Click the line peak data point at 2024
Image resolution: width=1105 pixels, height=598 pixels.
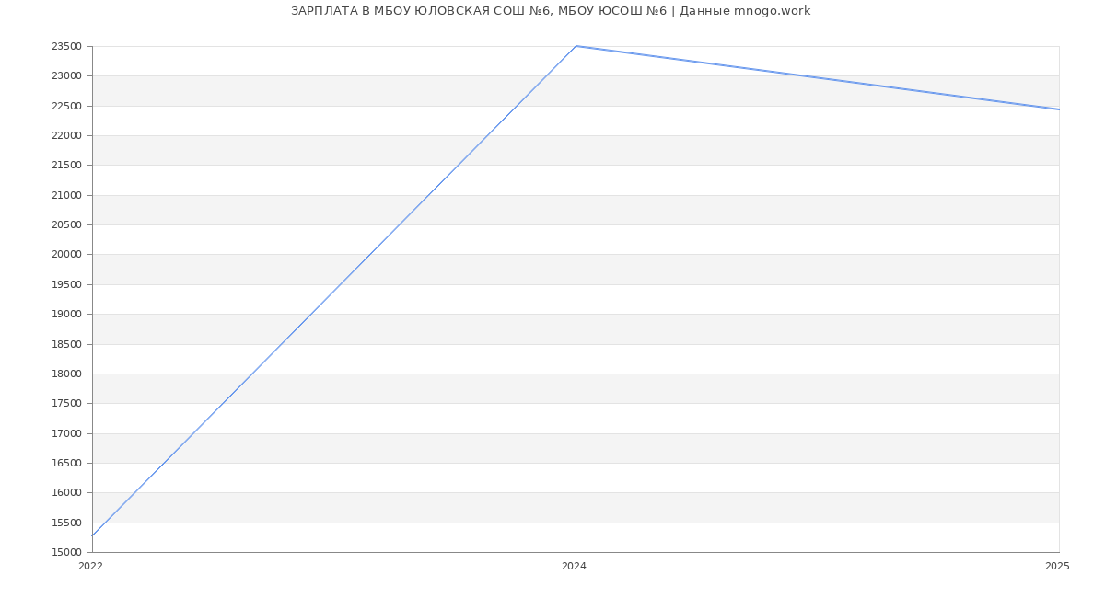click(x=576, y=46)
